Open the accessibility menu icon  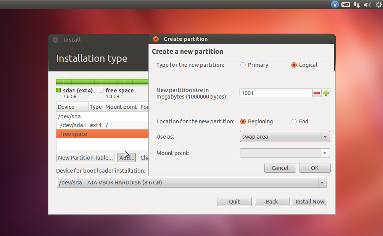335,5
